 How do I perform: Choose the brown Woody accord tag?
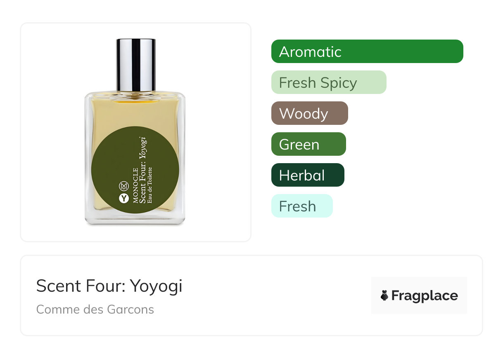(310, 113)
